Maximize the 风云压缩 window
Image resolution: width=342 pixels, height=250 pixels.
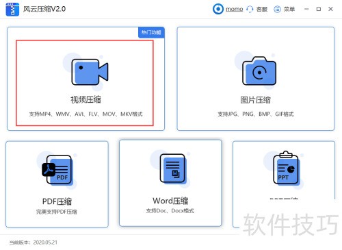(x=319, y=9)
